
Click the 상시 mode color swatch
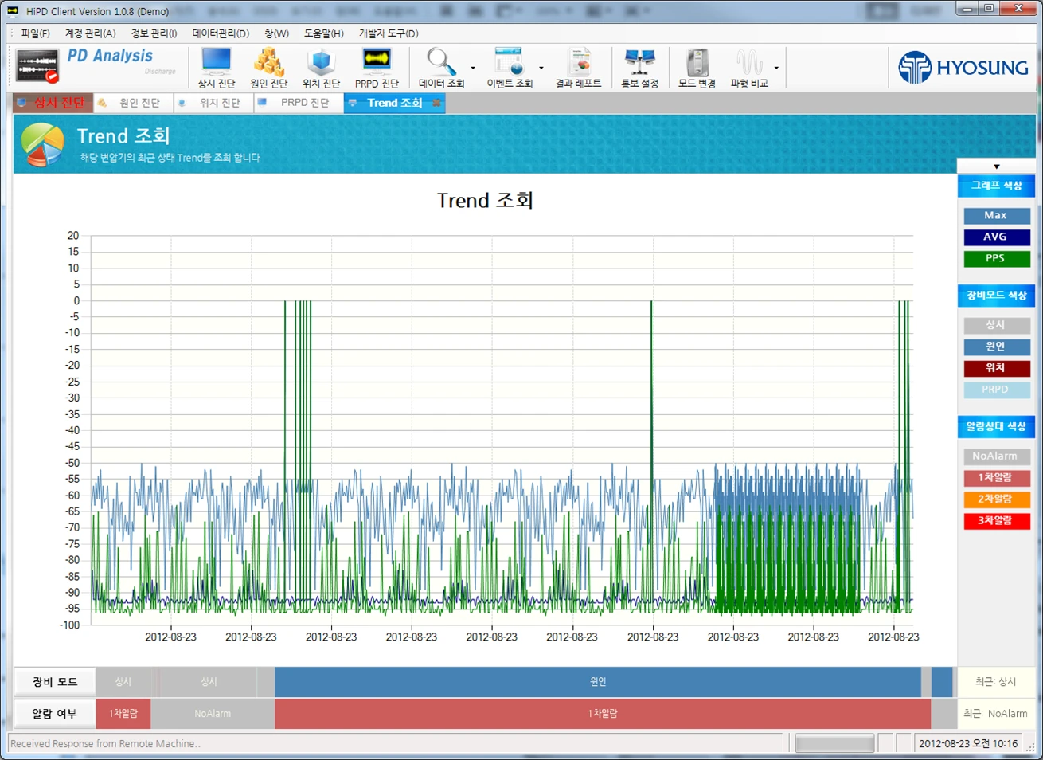pyautogui.click(x=996, y=325)
